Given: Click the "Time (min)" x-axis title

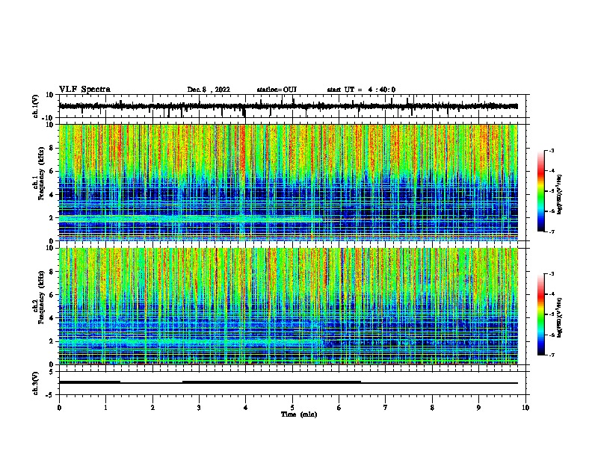Looking at the screenshot, I should (x=299, y=414).
